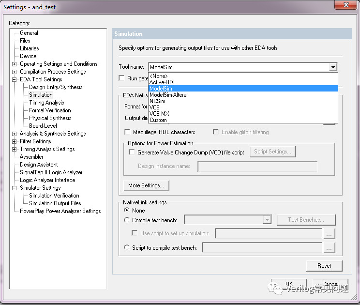Expand Analysis & Synthesis Settings node
360x305 pixels.
(x=14, y=134)
